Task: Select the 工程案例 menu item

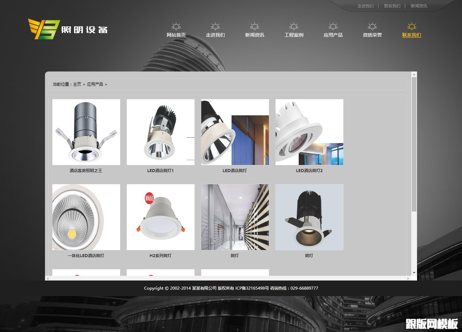Action: coord(294,35)
